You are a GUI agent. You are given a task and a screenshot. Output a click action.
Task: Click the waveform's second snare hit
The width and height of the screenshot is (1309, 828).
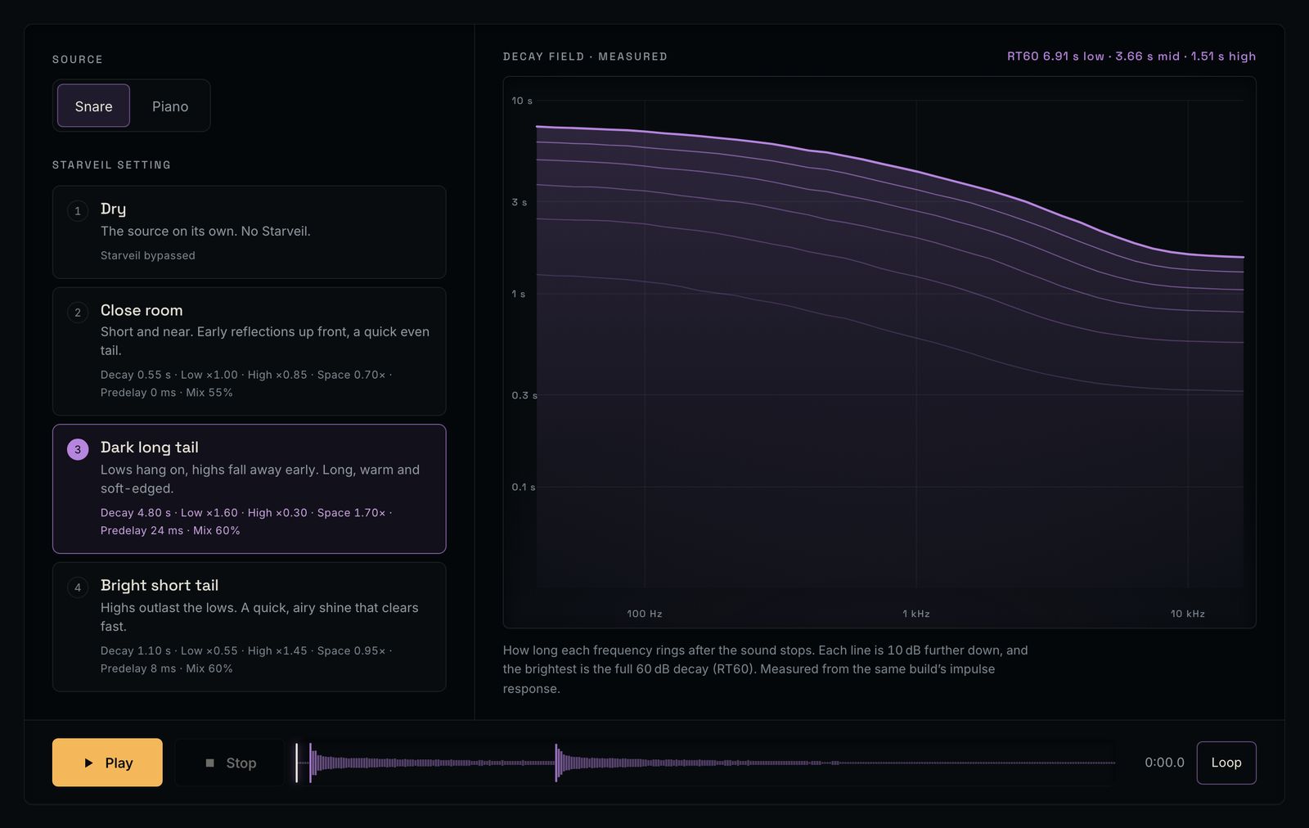pos(557,763)
